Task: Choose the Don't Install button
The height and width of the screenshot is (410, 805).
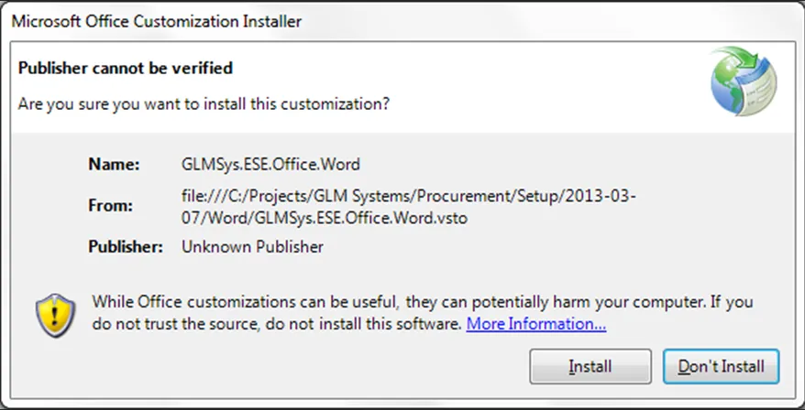Action: [721, 367]
